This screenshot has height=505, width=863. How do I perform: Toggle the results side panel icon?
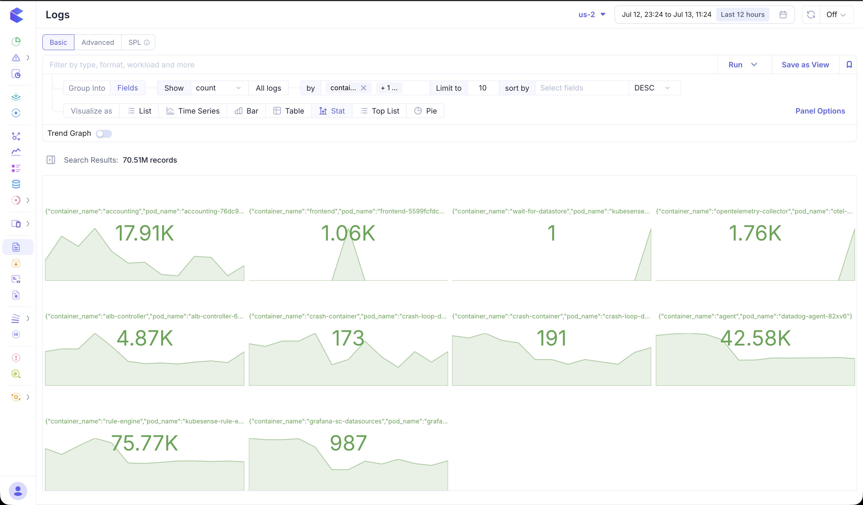[x=51, y=160]
